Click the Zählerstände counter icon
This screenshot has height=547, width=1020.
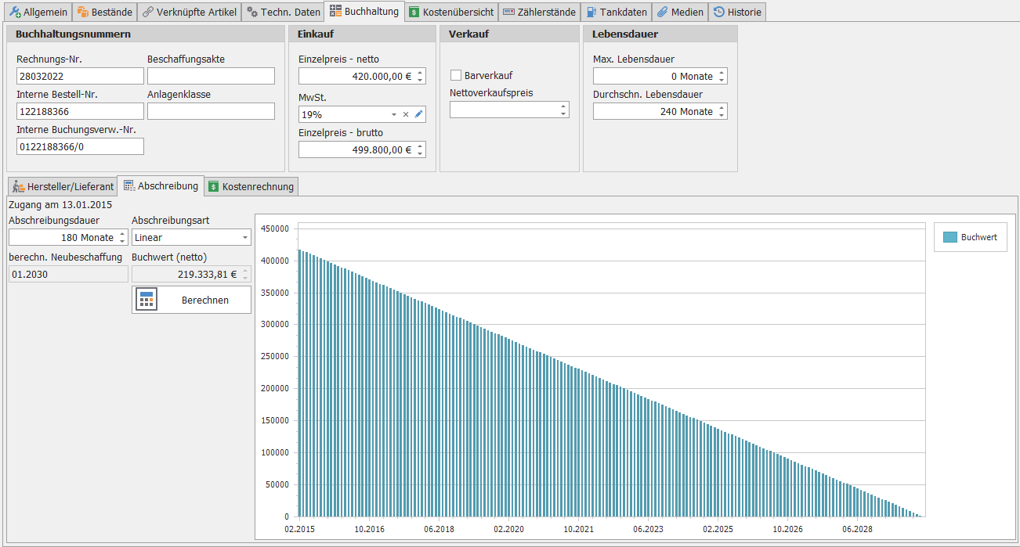[508, 12]
